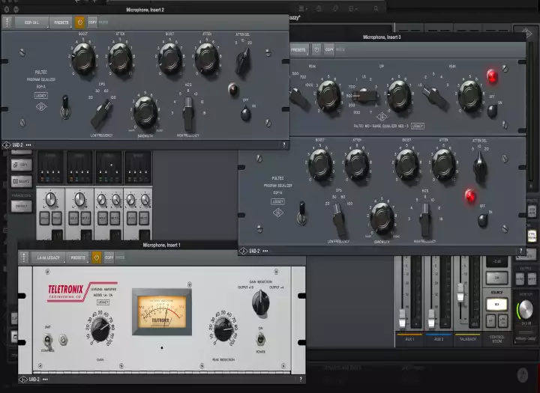This screenshot has height=393, width=540.
Task: Adjust the AUX 2 fader in console
Action: pyautogui.click(x=431, y=318)
